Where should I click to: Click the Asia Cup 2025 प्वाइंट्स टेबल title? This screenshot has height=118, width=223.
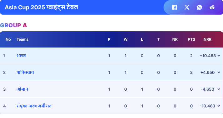point(41,7)
